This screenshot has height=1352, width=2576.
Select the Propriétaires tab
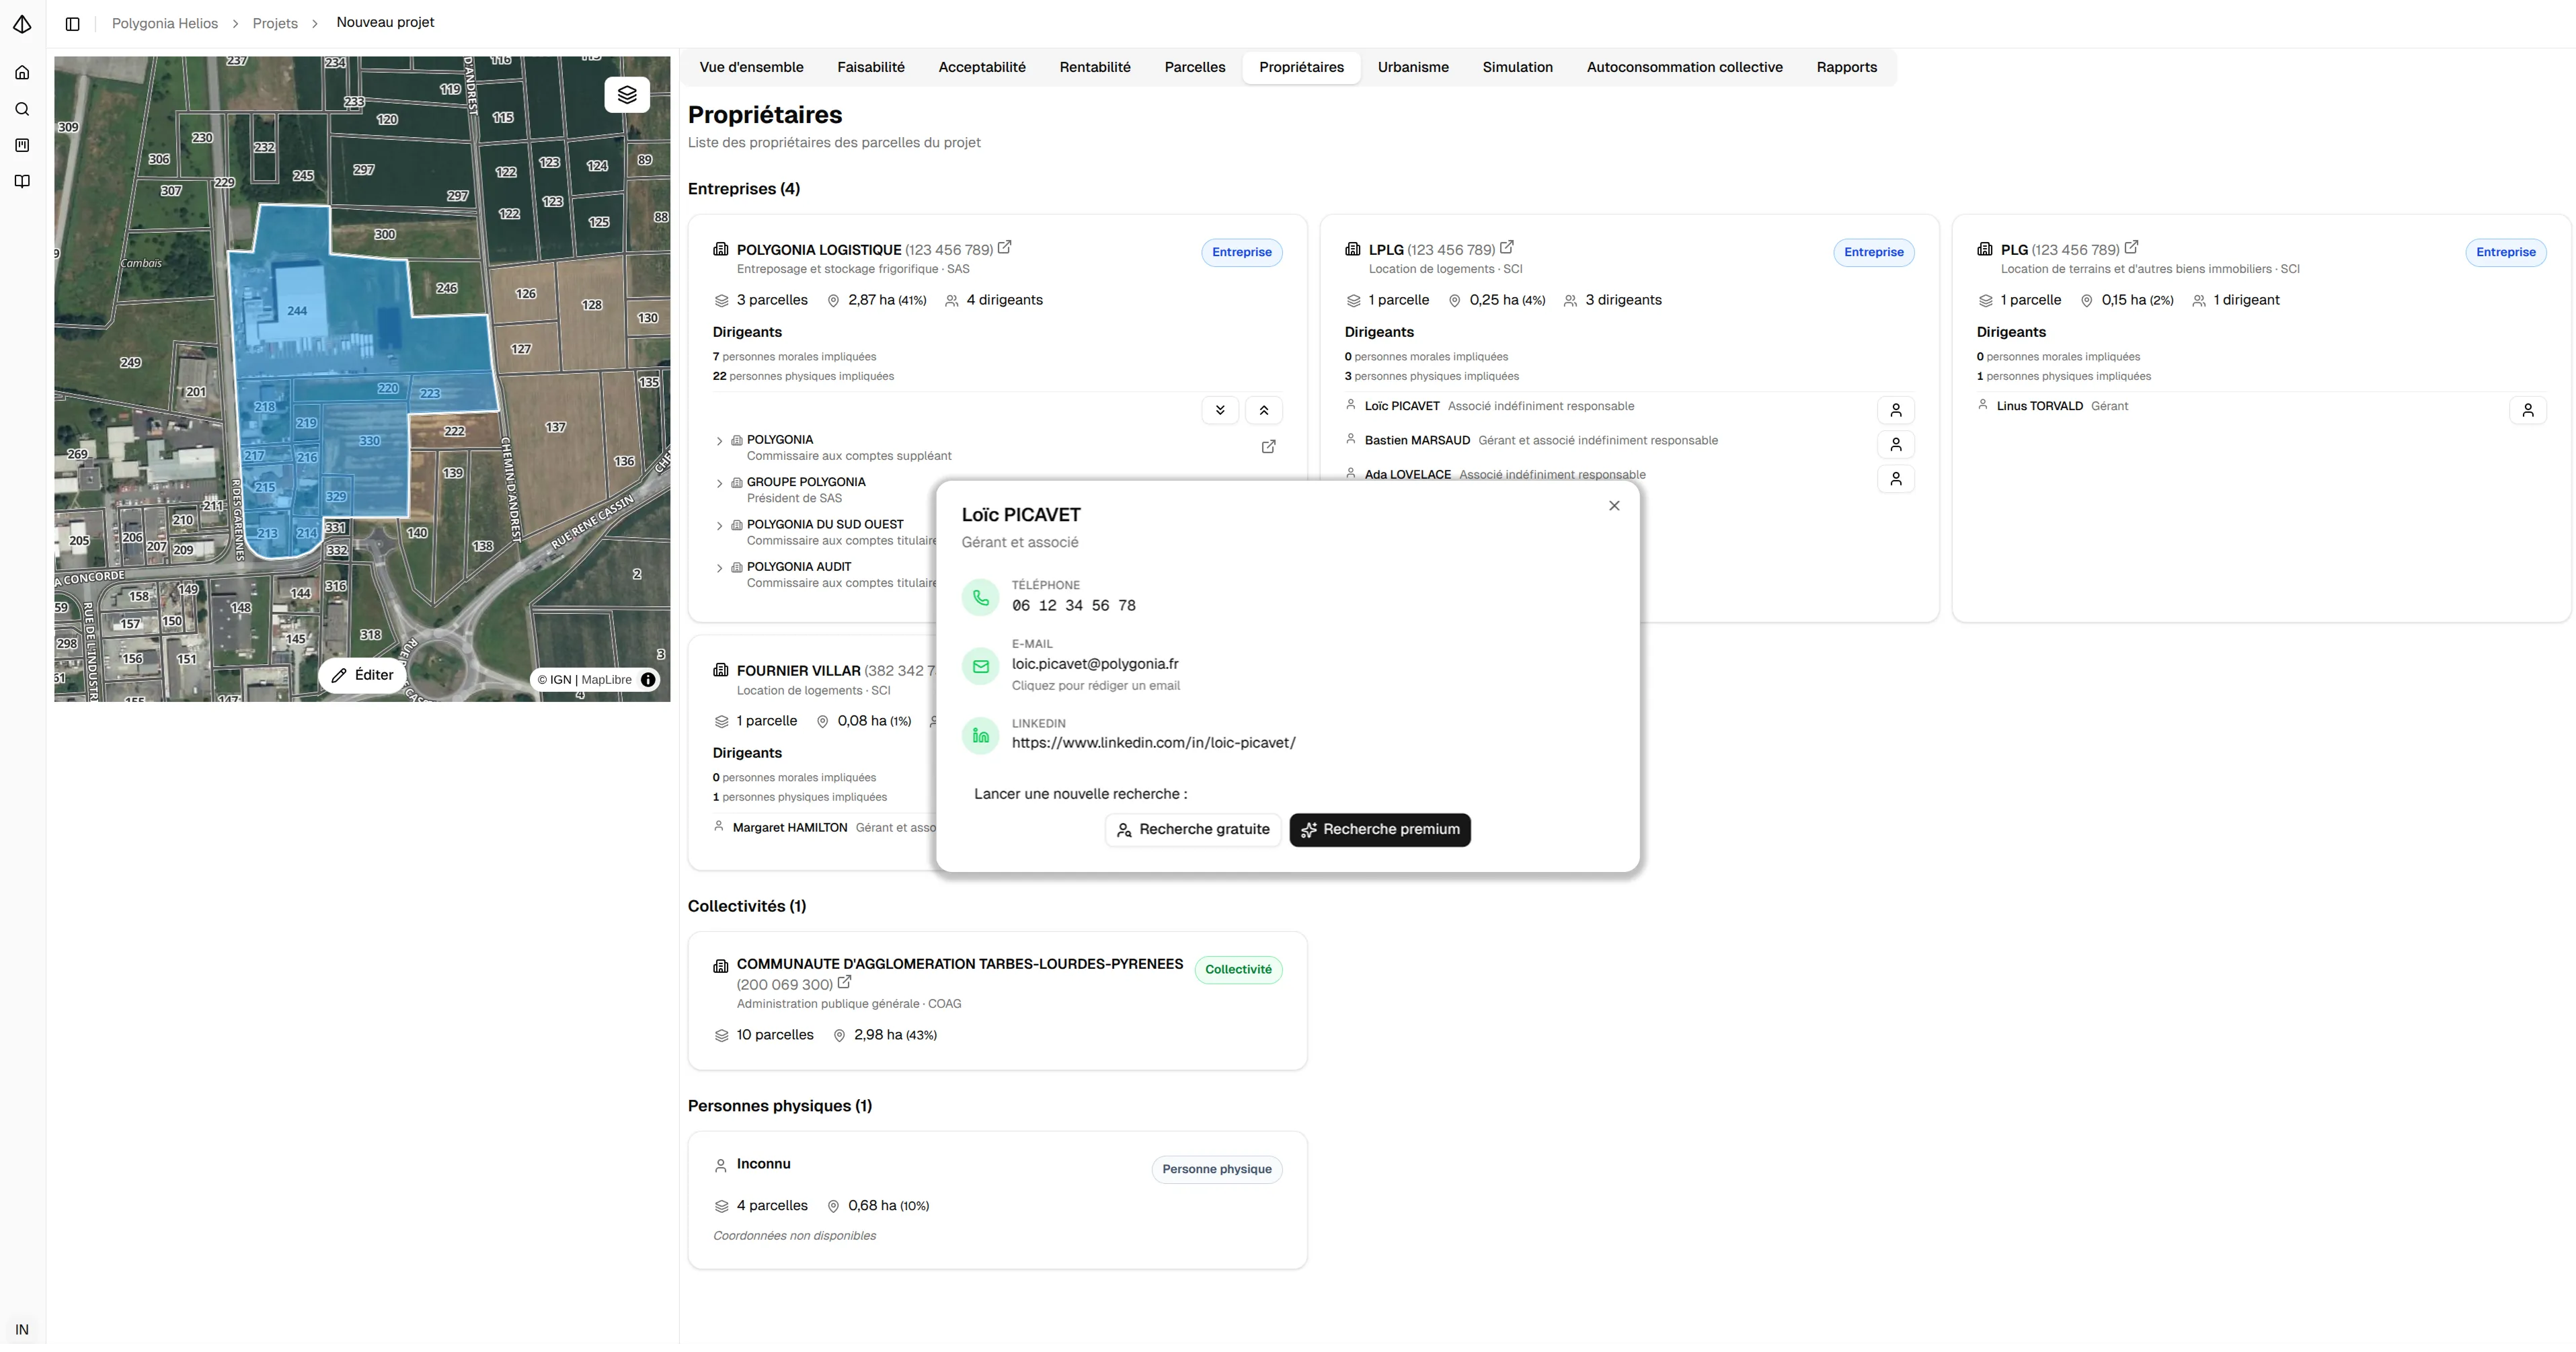(x=1301, y=67)
